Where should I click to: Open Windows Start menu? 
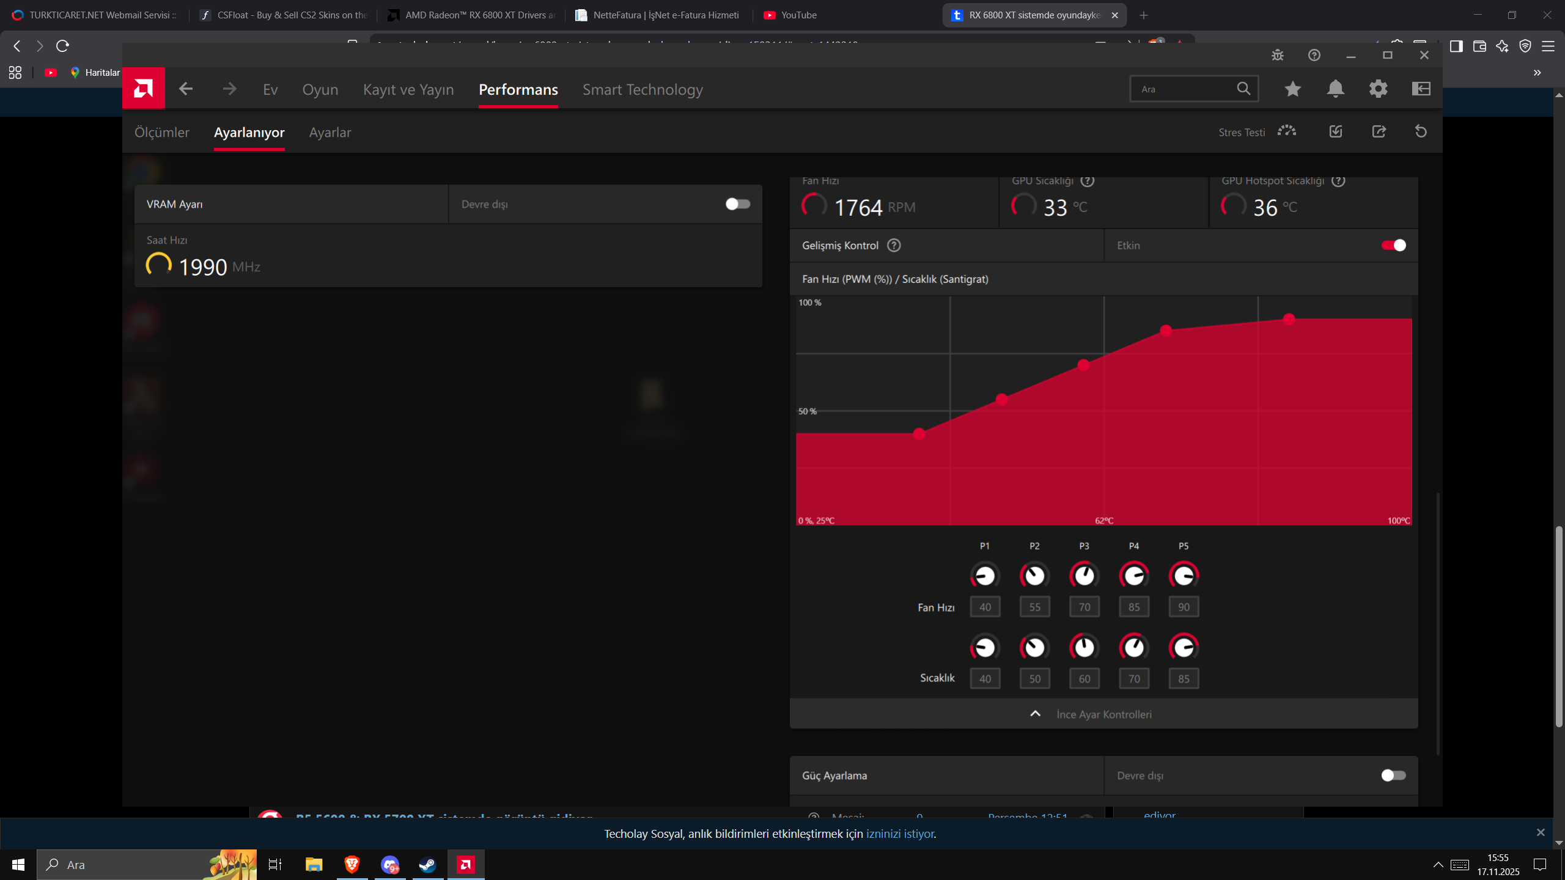point(18,865)
